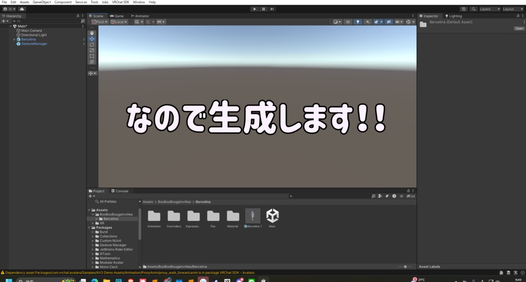
Task: Open the global search magnifier icon
Action: [473, 9]
